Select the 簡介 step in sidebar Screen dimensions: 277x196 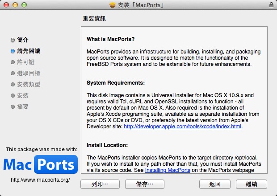point(23,40)
